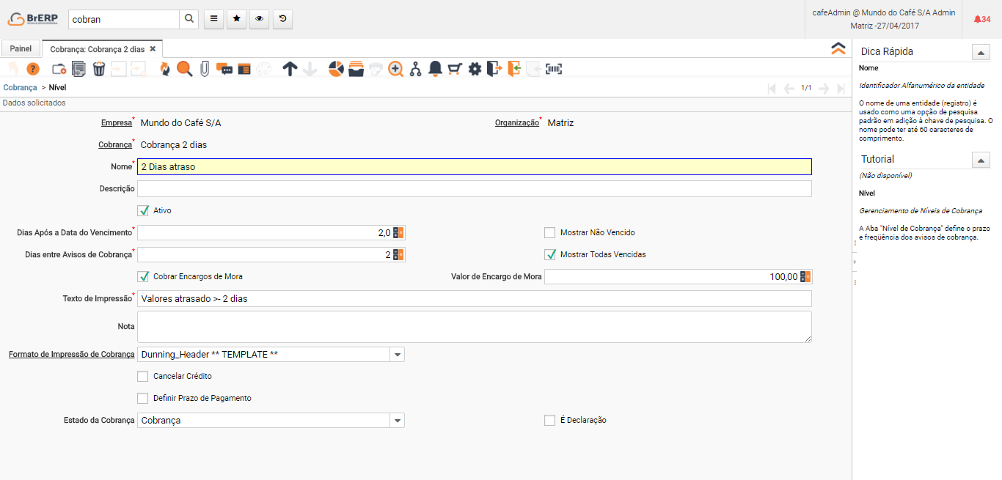This screenshot has height=480, width=1002.
Task: Click the Descrição text field
Action: (474, 189)
